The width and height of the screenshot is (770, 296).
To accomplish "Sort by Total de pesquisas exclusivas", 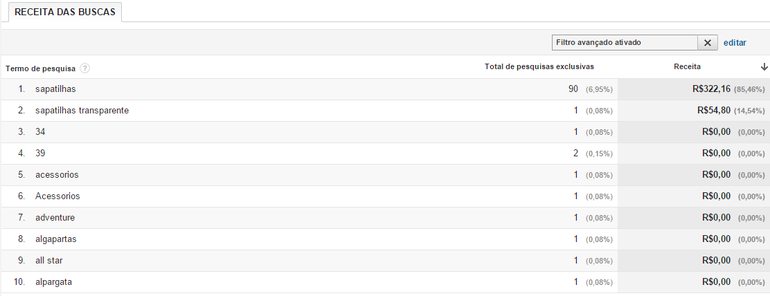I will pyautogui.click(x=539, y=67).
